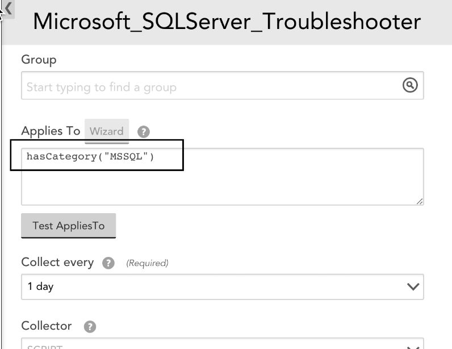Open Applies To help question mark

pyautogui.click(x=144, y=132)
